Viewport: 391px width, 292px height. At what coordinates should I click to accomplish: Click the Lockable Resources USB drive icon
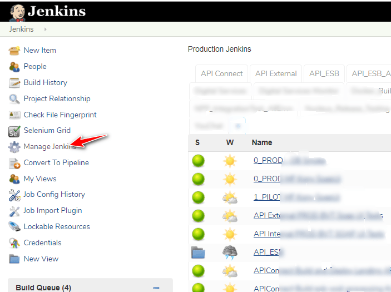pyautogui.click(x=14, y=227)
